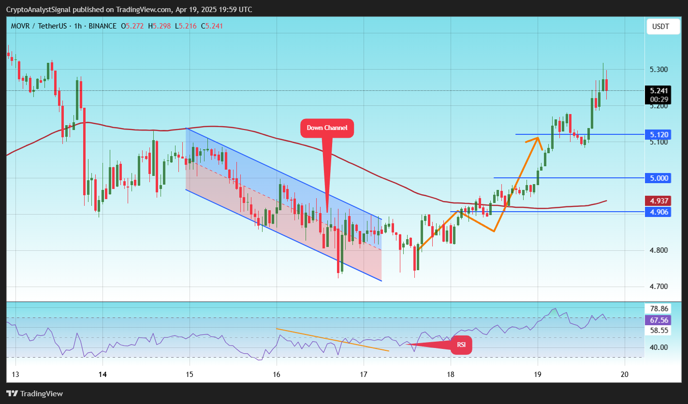688x404 pixels.
Task: Click date label 20 on time axis
Action: tap(625, 374)
